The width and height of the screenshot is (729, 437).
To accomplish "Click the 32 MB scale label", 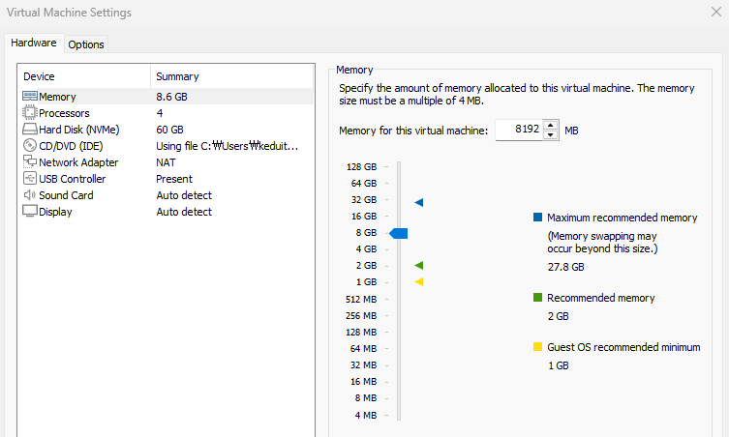I will [363, 365].
